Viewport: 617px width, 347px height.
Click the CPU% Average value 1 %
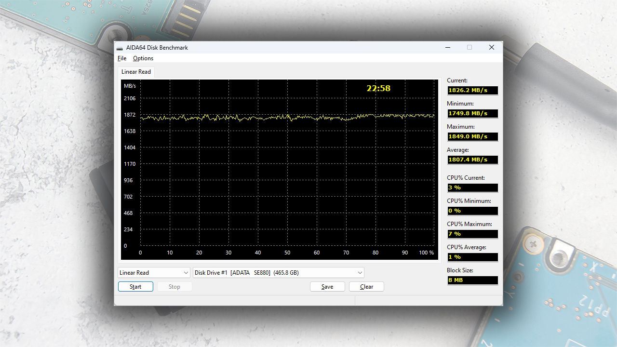[472, 257]
